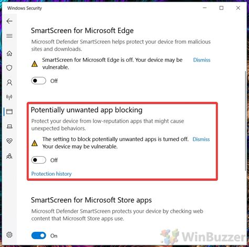Viewport: 249px width, 247px height.
Task: Open Virus & threat protection shield icon
Action: pyautogui.click(x=9, y=68)
